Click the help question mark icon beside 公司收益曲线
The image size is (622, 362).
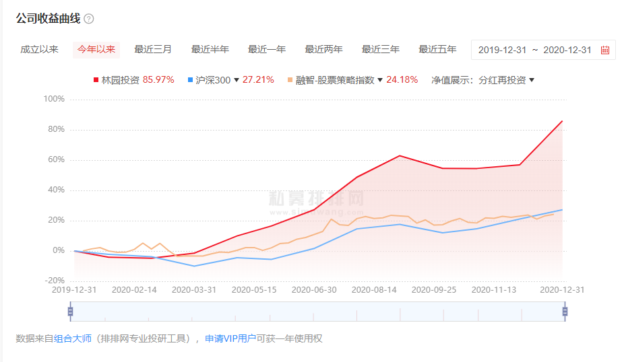[x=89, y=19]
